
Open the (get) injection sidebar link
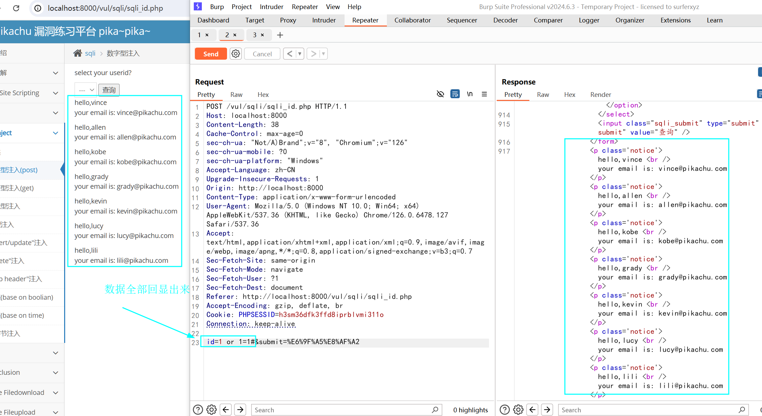pyautogui.click(x=17, y=188)
